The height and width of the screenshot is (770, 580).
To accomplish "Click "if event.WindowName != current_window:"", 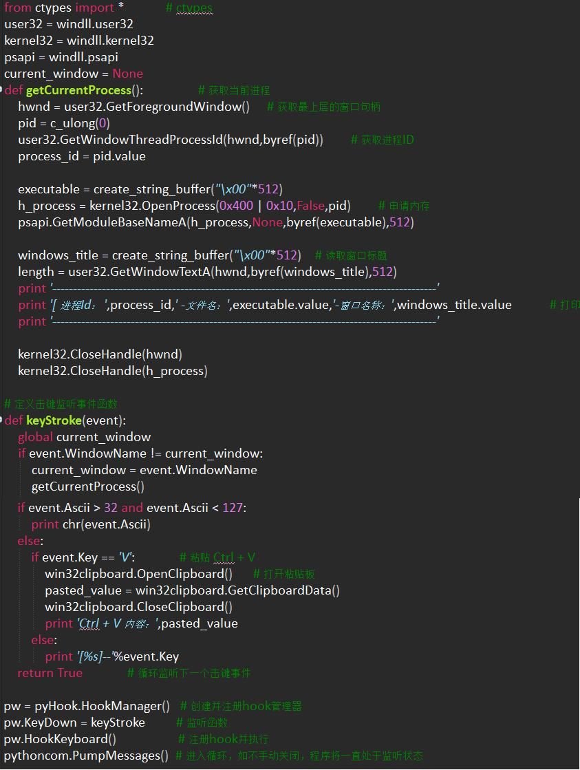I will pos(140,453).
